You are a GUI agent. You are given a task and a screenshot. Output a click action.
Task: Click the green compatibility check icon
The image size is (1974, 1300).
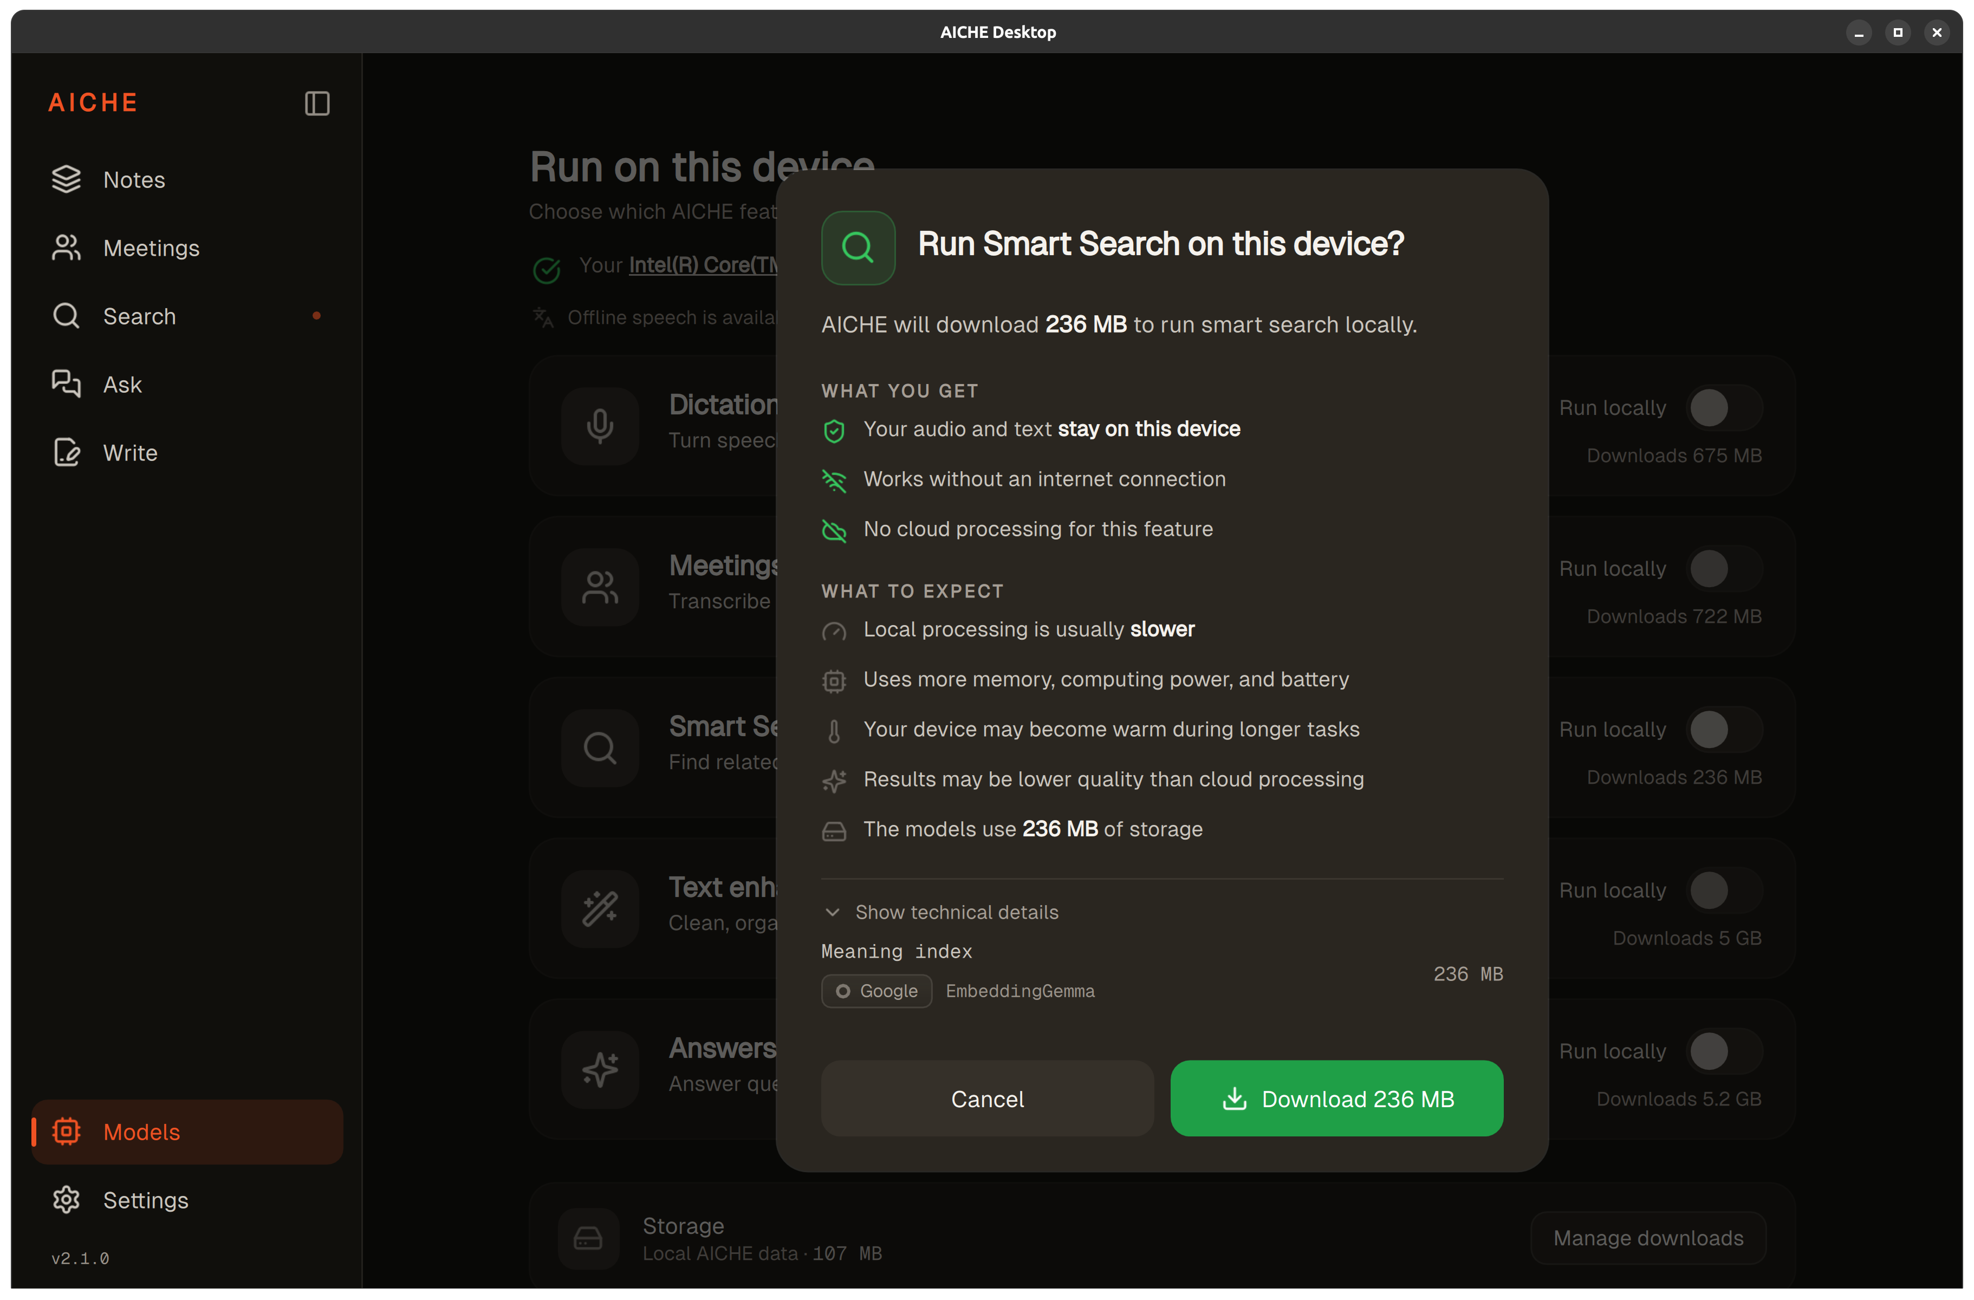click(547, 269)
